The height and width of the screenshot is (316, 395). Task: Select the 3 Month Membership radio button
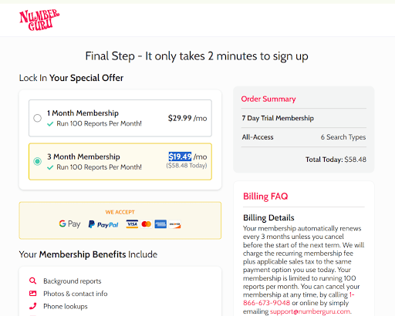point(38,161)
